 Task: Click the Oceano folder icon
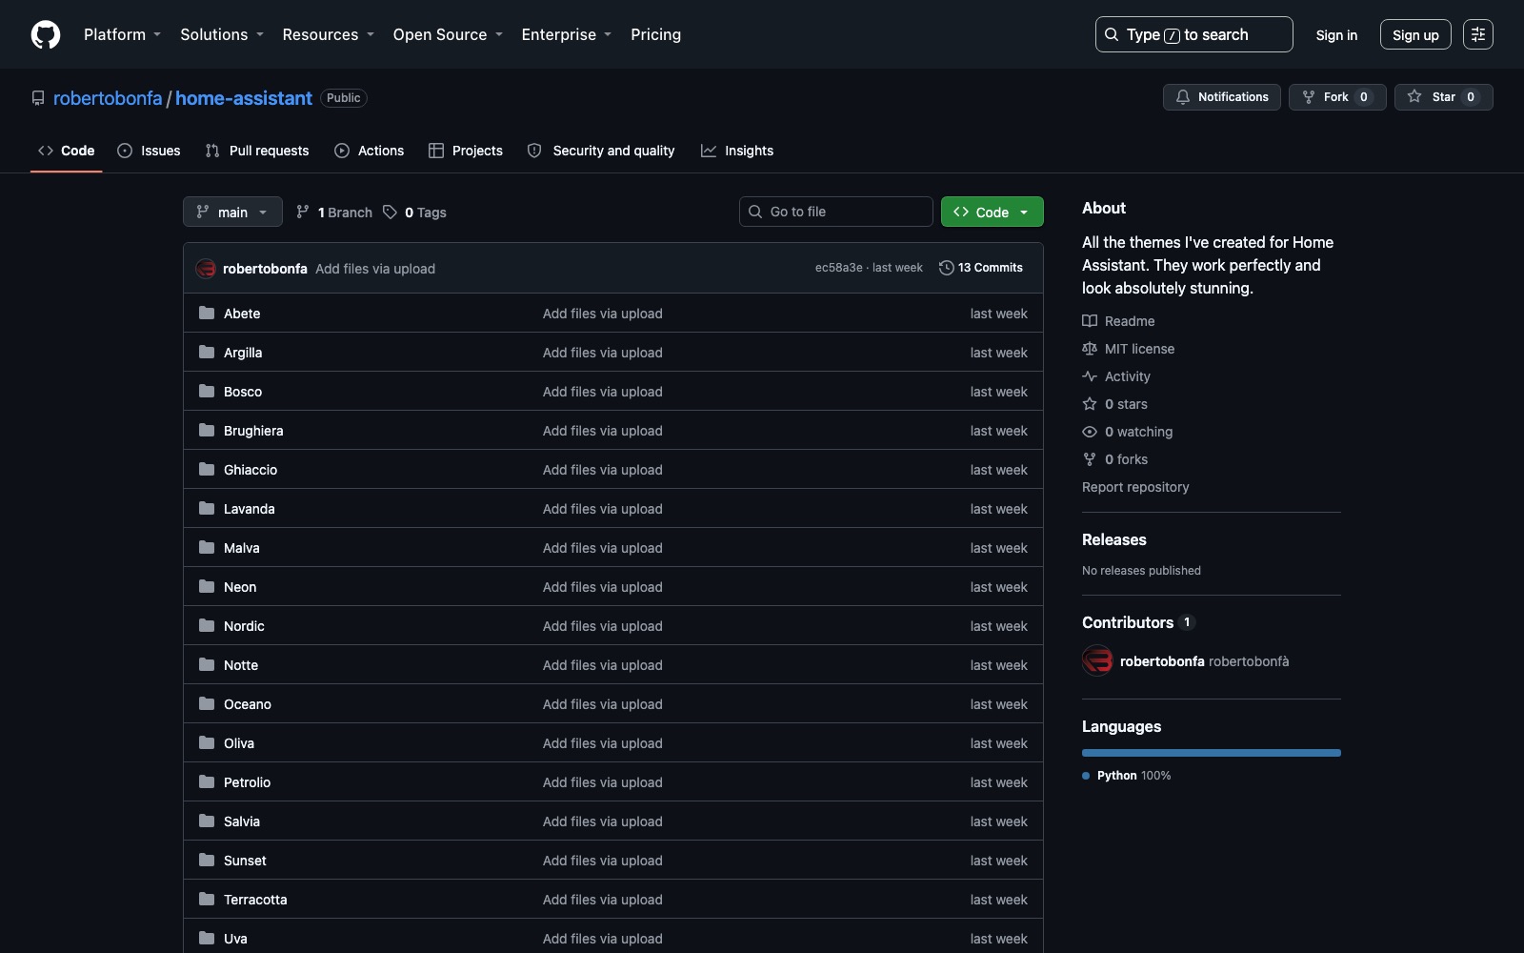tap(207, 703)
